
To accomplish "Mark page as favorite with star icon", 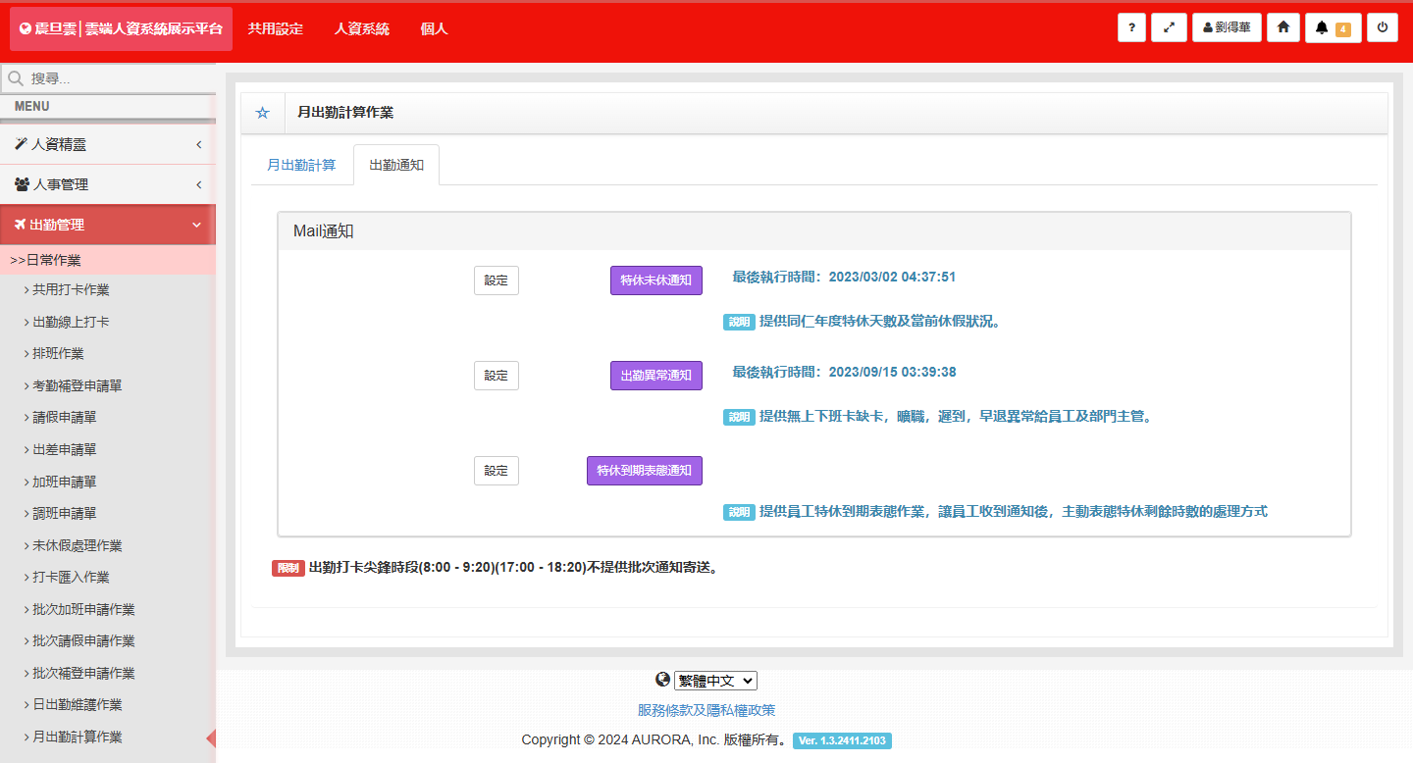I will [x=262, y=113].
